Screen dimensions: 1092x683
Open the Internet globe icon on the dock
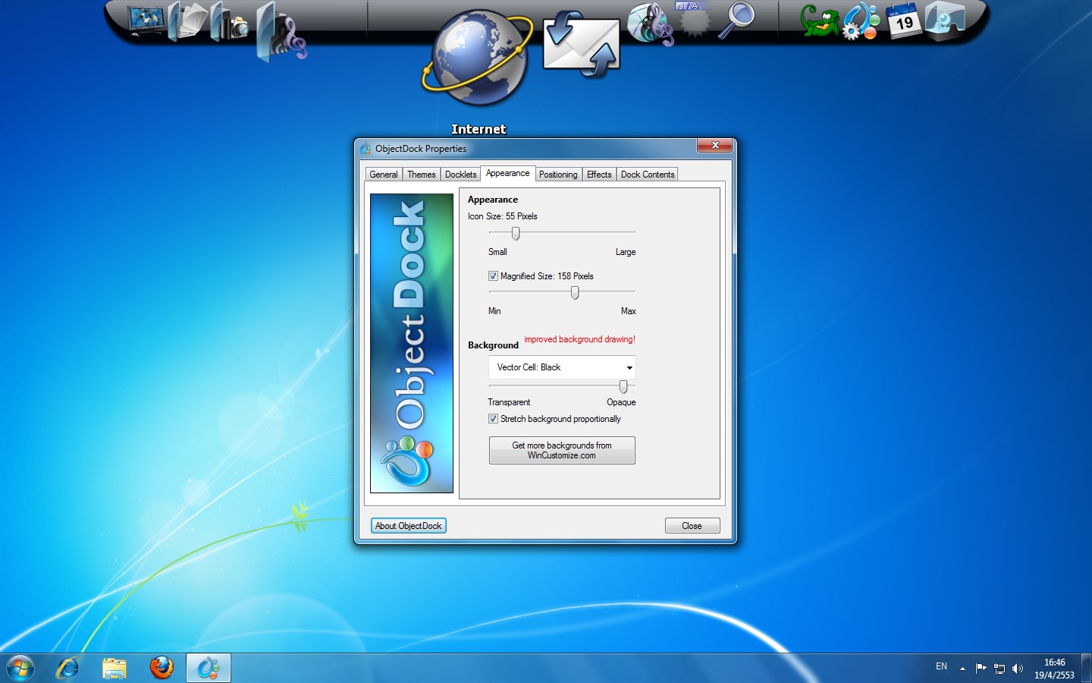click(x=478, y=57)
